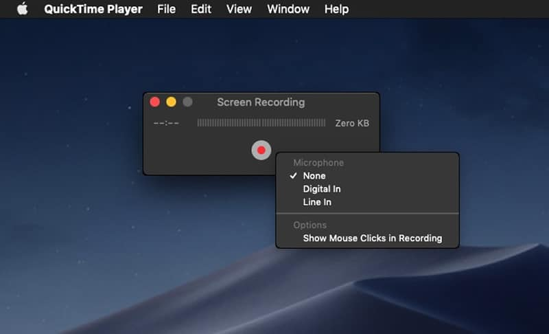
Task: Click the recording elapsed time display
Action: [167, 123]
